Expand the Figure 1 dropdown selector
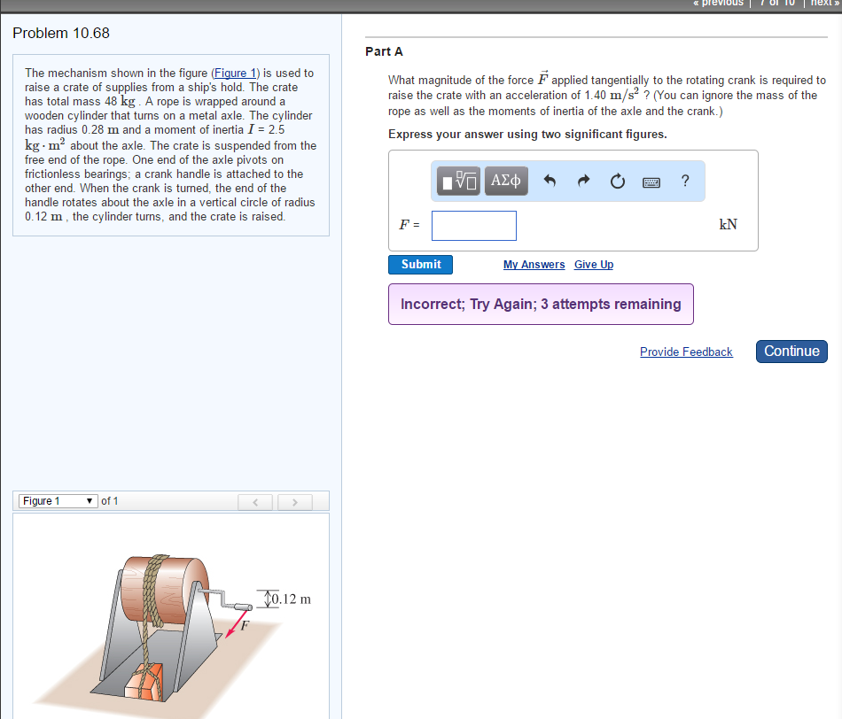Screen dimensions: 842x719 click(x=58, y=500)
